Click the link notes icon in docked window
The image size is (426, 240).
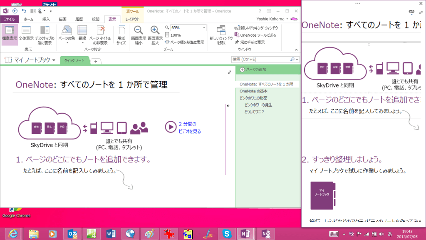point(411,12)
